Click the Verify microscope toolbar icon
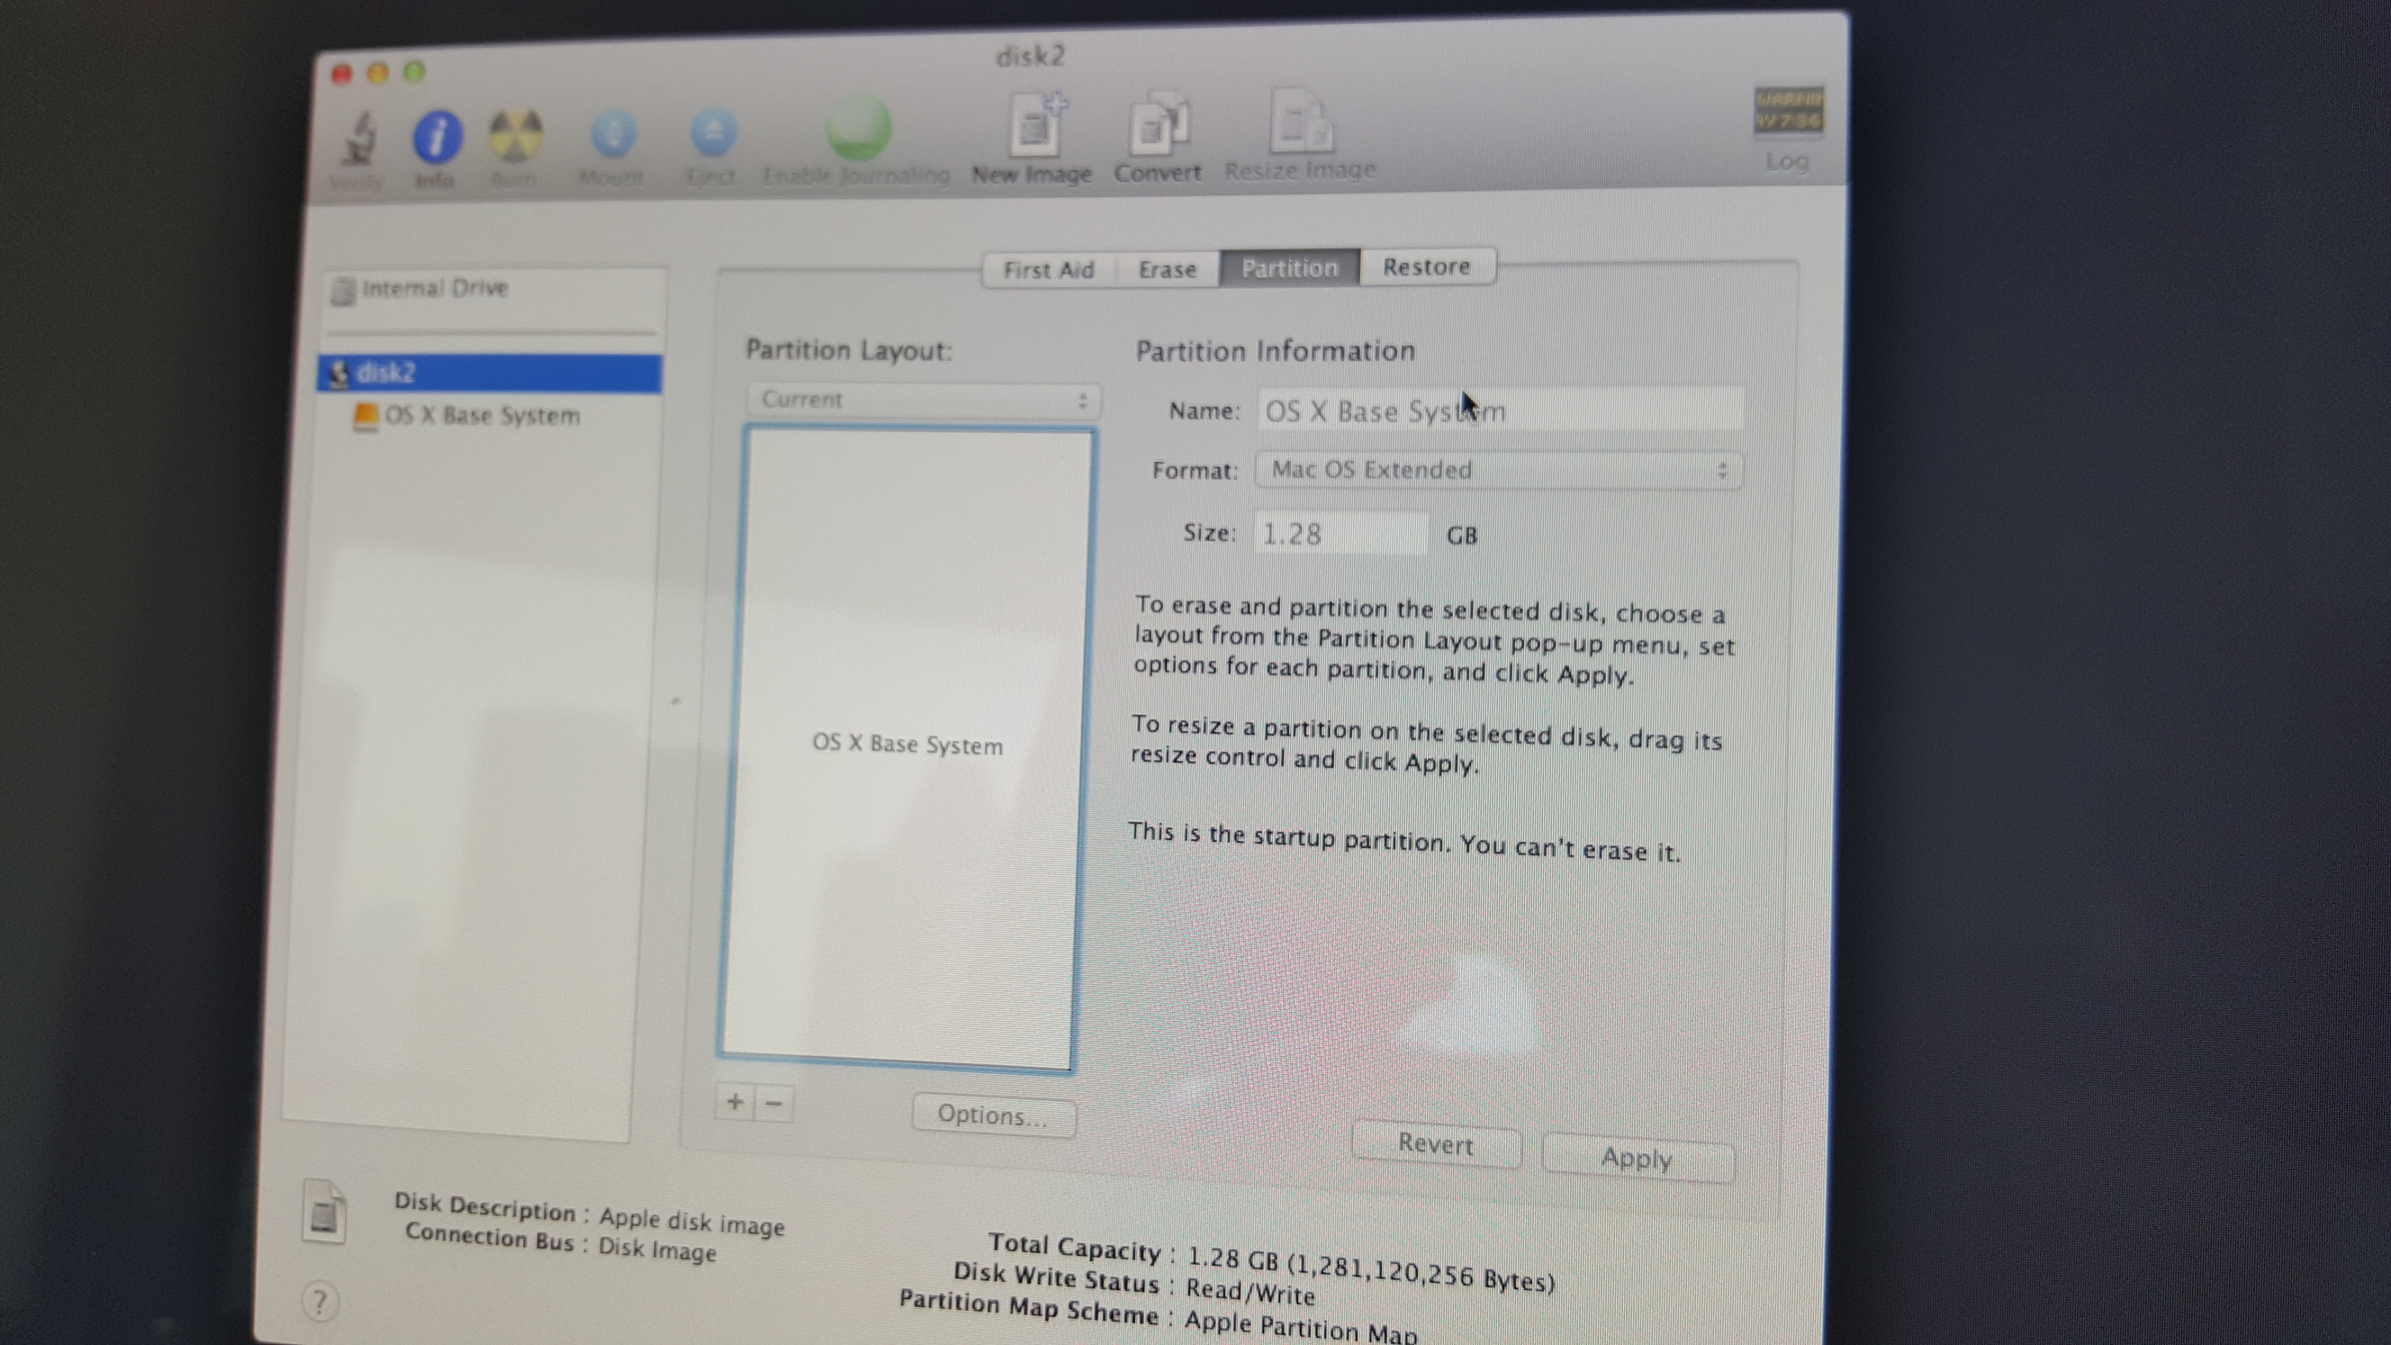Image resolution: width=2391 pixels, height=1345 pixels. pyautogui.click(x=357, y=140)
